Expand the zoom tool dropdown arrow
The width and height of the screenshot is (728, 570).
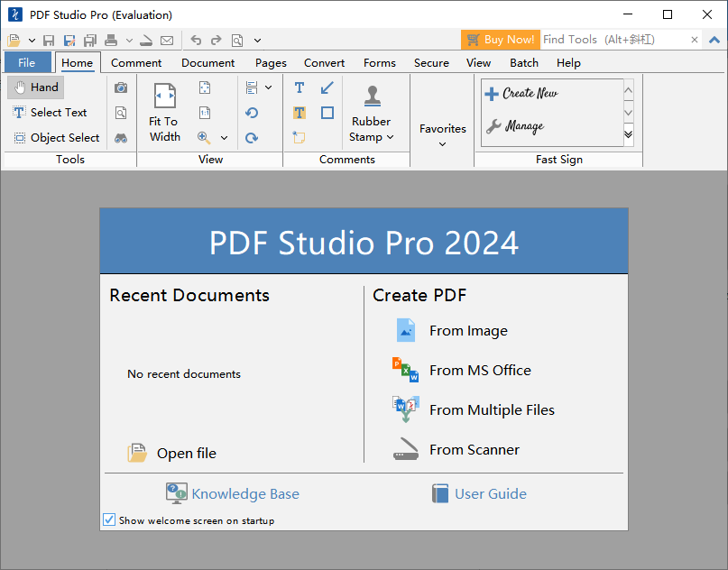225,138
